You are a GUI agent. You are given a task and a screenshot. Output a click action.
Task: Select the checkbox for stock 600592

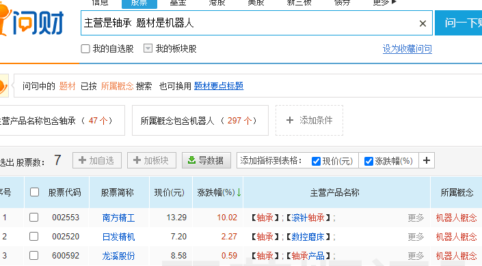pos(34,255)
